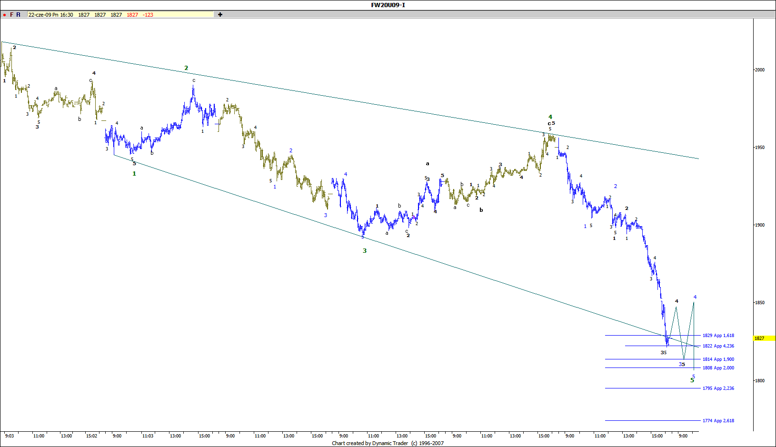The image size is (776, 447).
Task: Click the red dot indicator icon
Action: tap(4, 15)
